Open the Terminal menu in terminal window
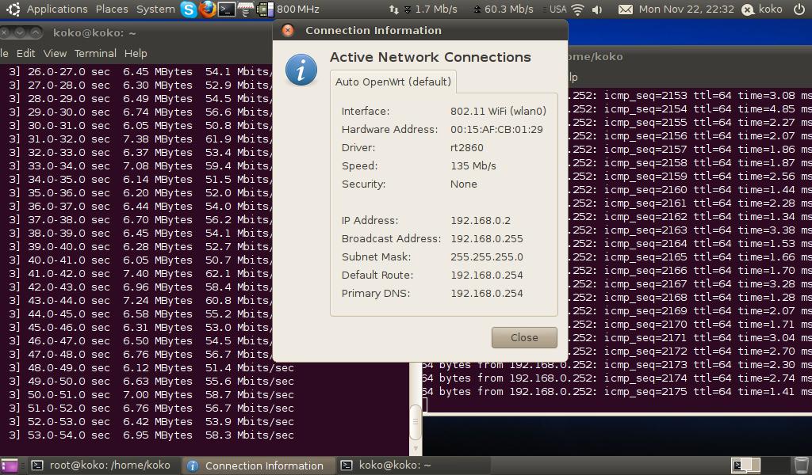 [95, 53]
